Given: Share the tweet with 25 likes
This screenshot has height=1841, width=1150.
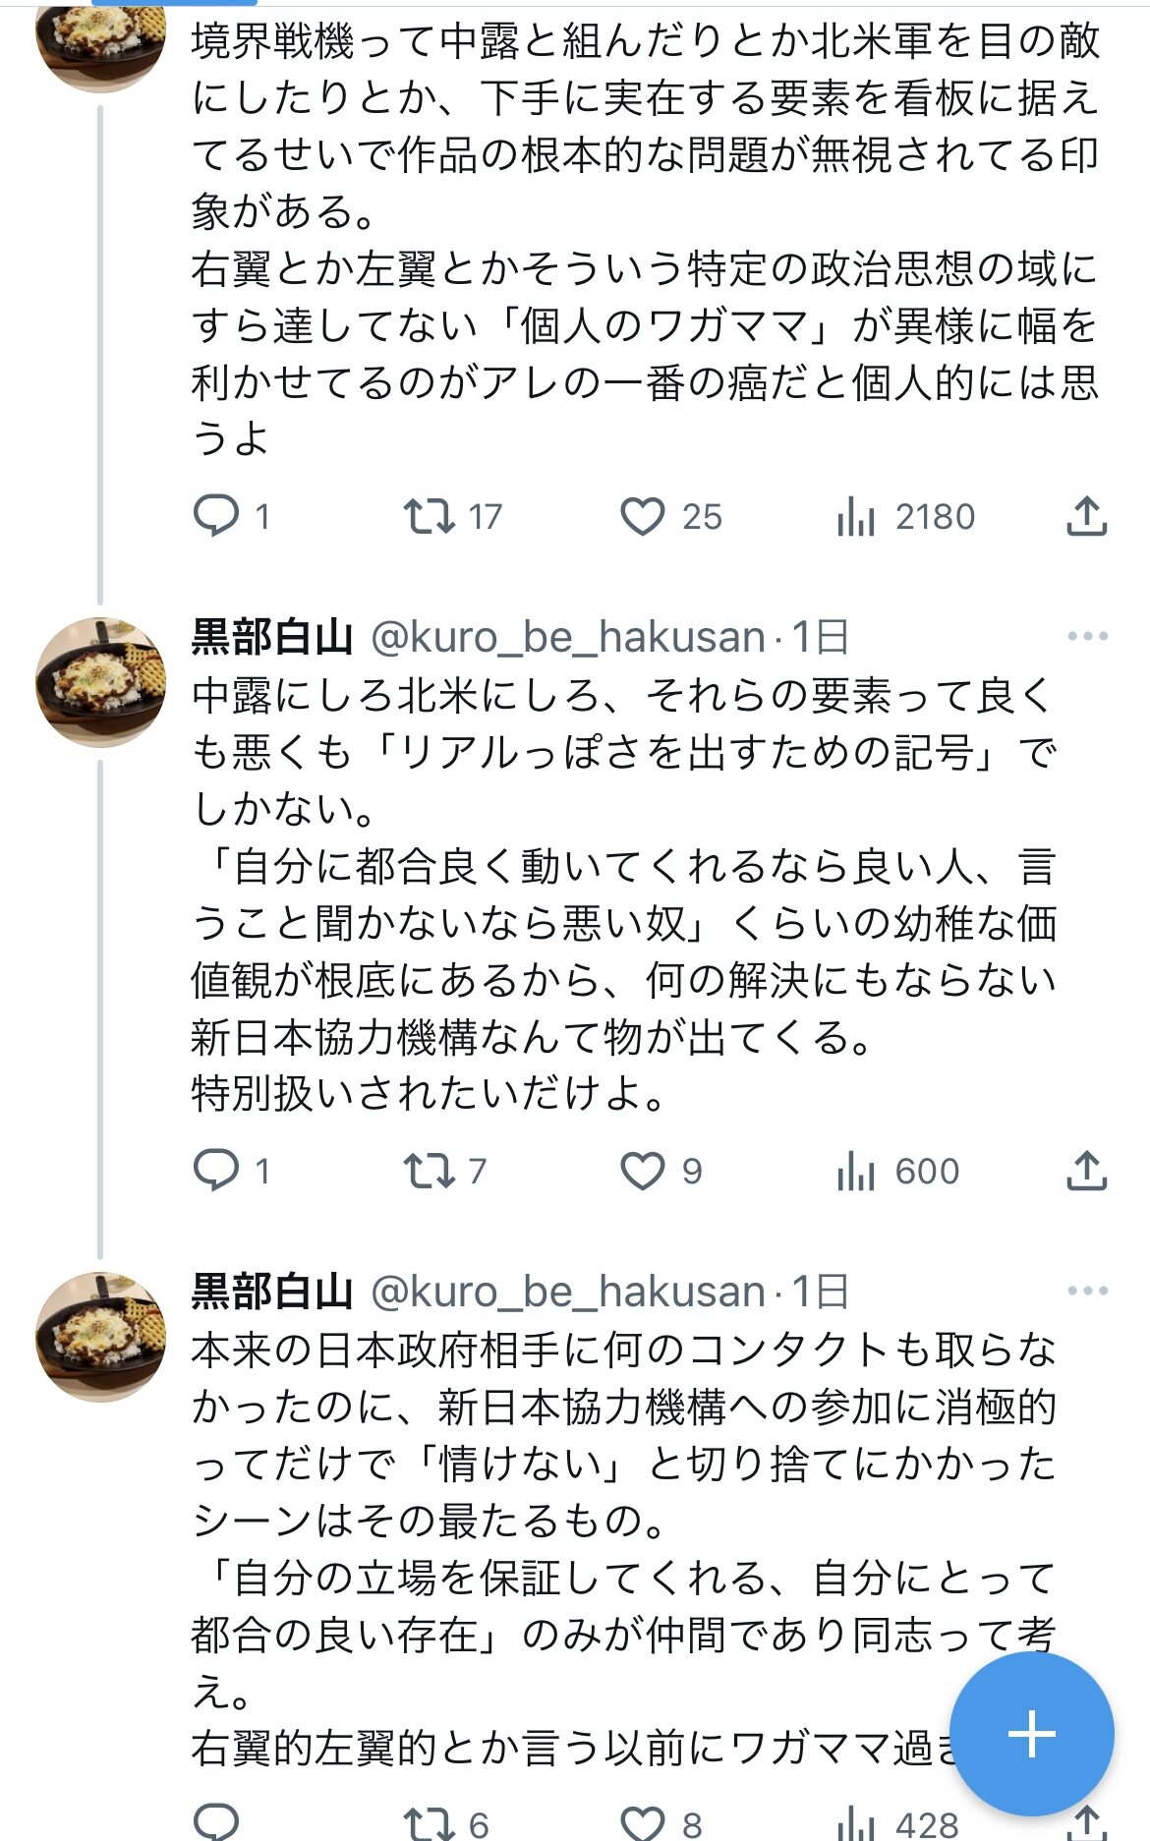Looking at the screenshot, I should coord(1086,515).
